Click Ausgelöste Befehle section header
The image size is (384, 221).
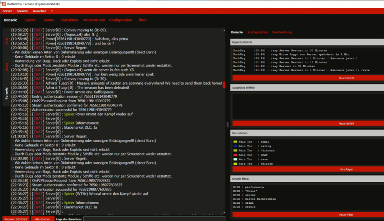(x=307, y=88)
